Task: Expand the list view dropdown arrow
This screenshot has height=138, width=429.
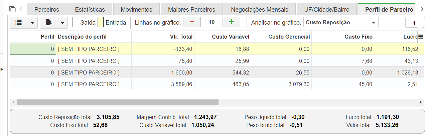Action: [32, 23]
